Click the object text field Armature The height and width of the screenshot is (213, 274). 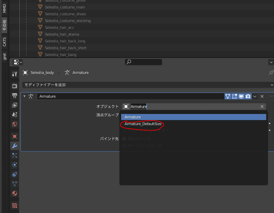point(194,106)
